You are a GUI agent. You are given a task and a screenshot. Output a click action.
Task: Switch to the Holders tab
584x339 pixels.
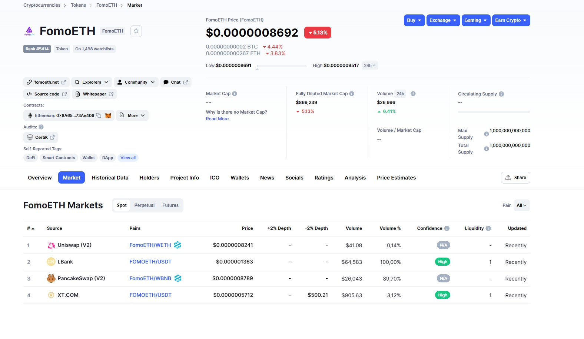(149, 178)
